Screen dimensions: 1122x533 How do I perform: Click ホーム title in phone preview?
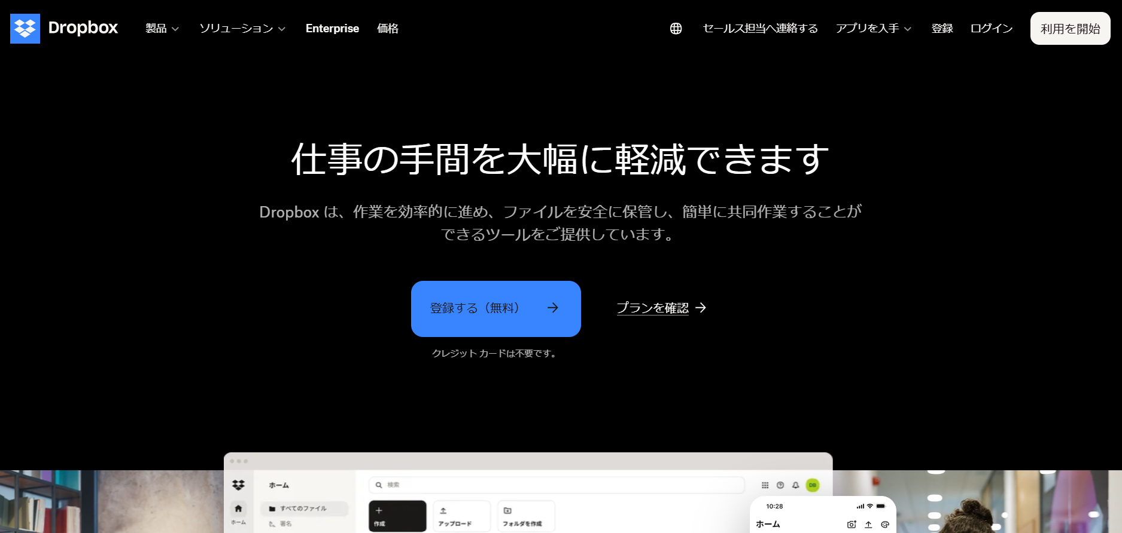768,524
